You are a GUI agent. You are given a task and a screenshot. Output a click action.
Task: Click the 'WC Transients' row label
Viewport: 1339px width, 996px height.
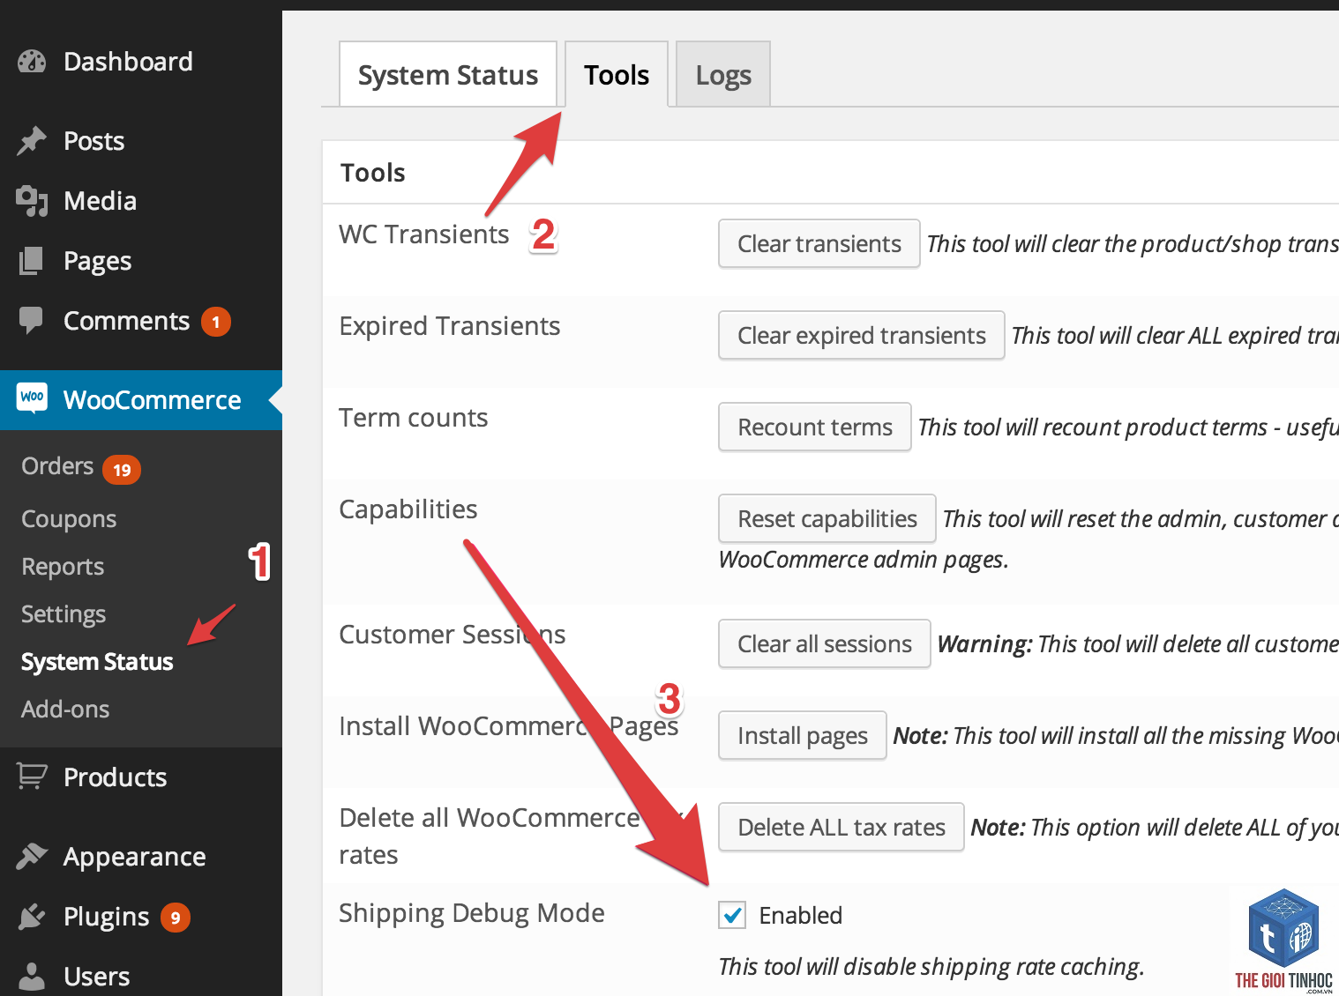tap(424, 234)
